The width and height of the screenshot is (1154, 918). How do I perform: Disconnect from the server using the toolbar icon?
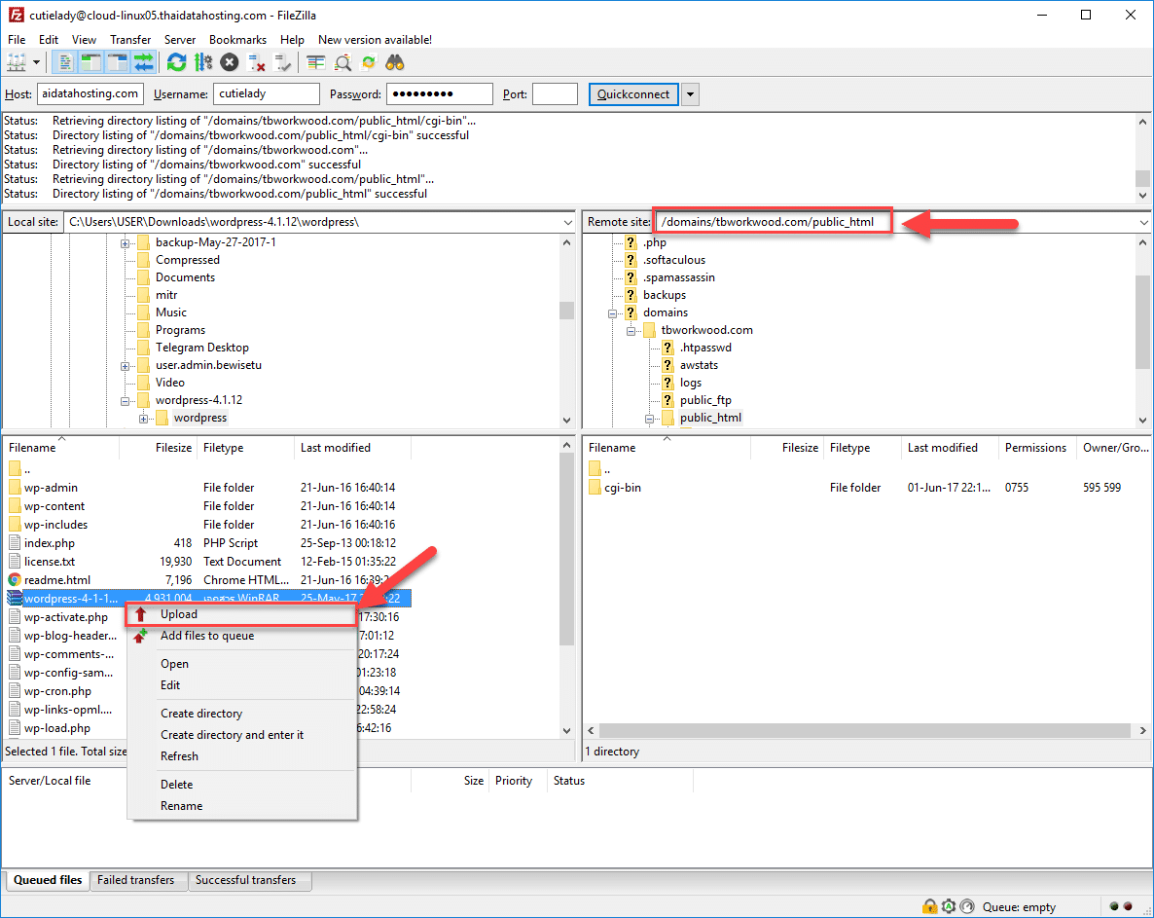click(x=256, y=62)
